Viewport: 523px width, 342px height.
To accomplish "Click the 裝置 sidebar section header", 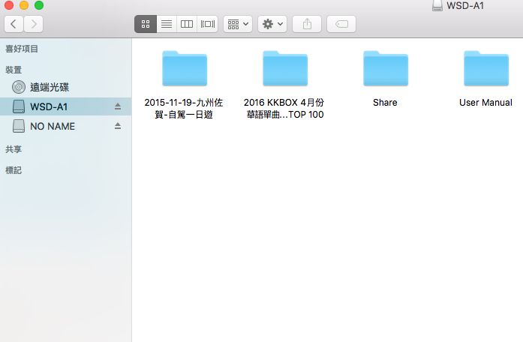I will pyautogui.click(x=14, y=70).
